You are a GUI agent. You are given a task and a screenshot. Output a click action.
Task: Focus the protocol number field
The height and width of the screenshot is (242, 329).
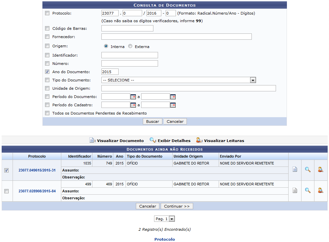[132, 13]
